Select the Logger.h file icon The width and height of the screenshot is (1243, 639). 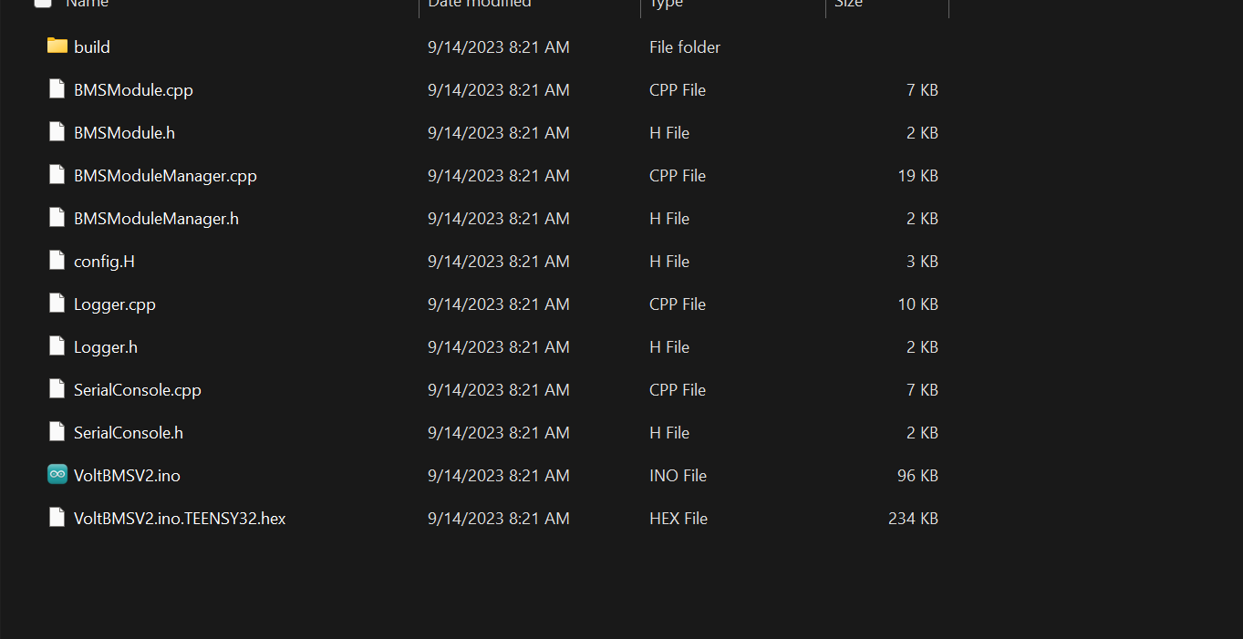pyautogui.click(x=57, y=346)
